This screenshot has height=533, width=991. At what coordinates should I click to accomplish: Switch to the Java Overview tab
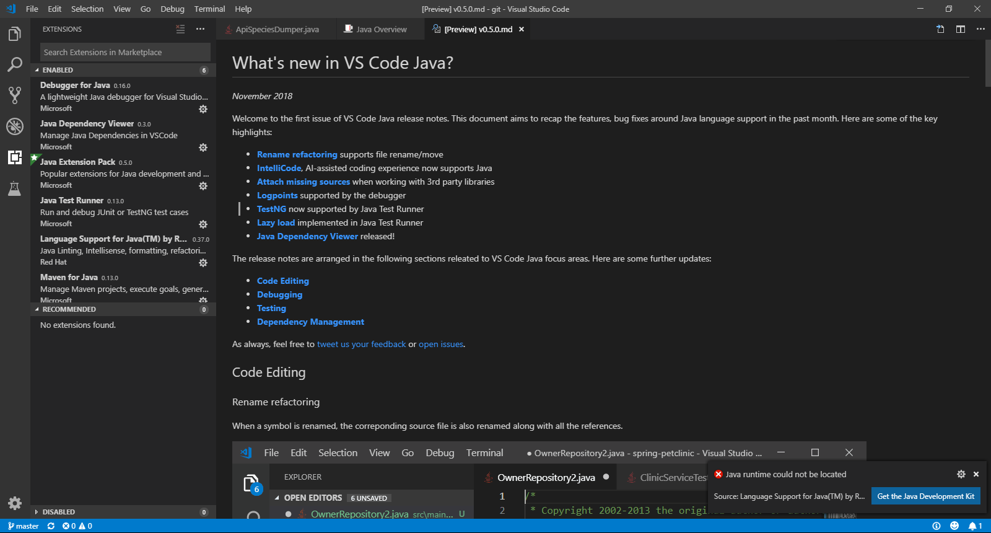[x=380, y=29]
